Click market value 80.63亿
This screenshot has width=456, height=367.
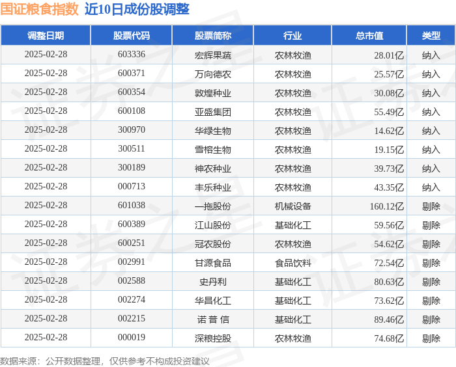coord(389,282)
